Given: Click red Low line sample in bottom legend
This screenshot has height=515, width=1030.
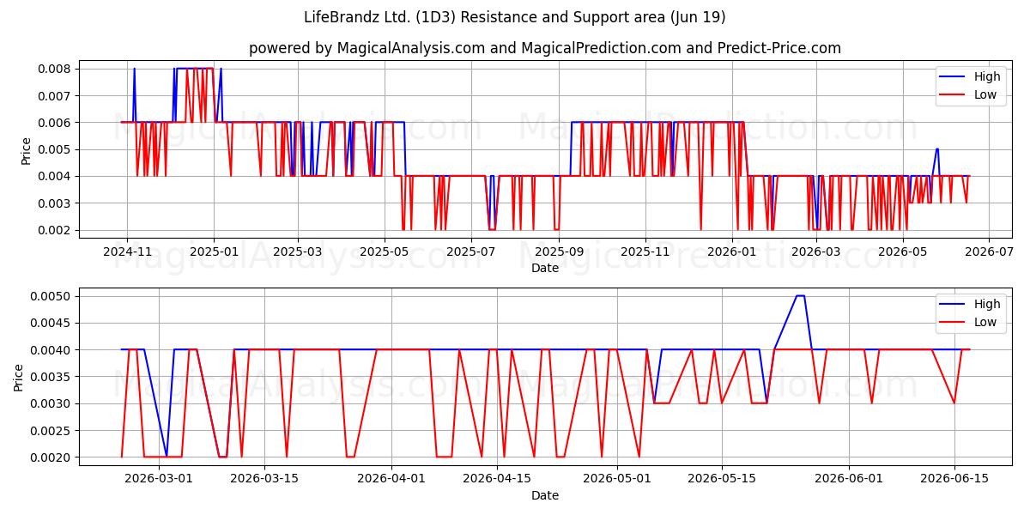Looking at the screenshot, I should point(953,323).
